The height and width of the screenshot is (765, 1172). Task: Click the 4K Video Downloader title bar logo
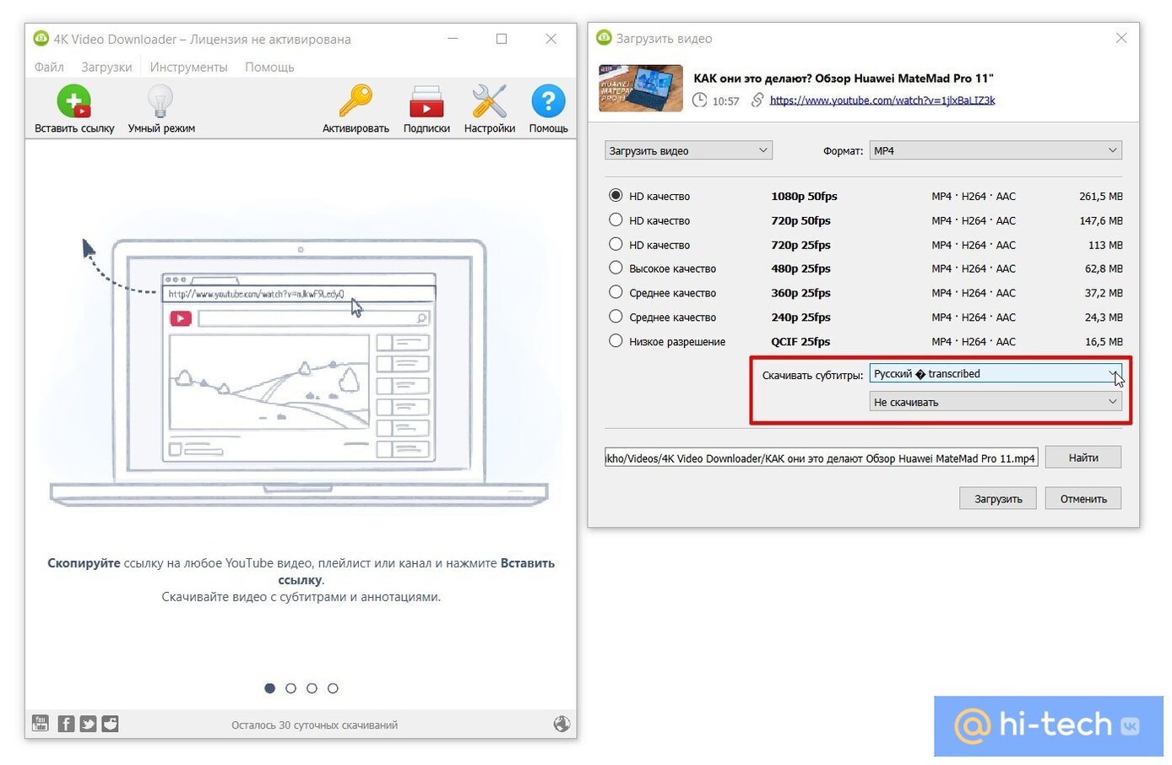coord(41,39)
